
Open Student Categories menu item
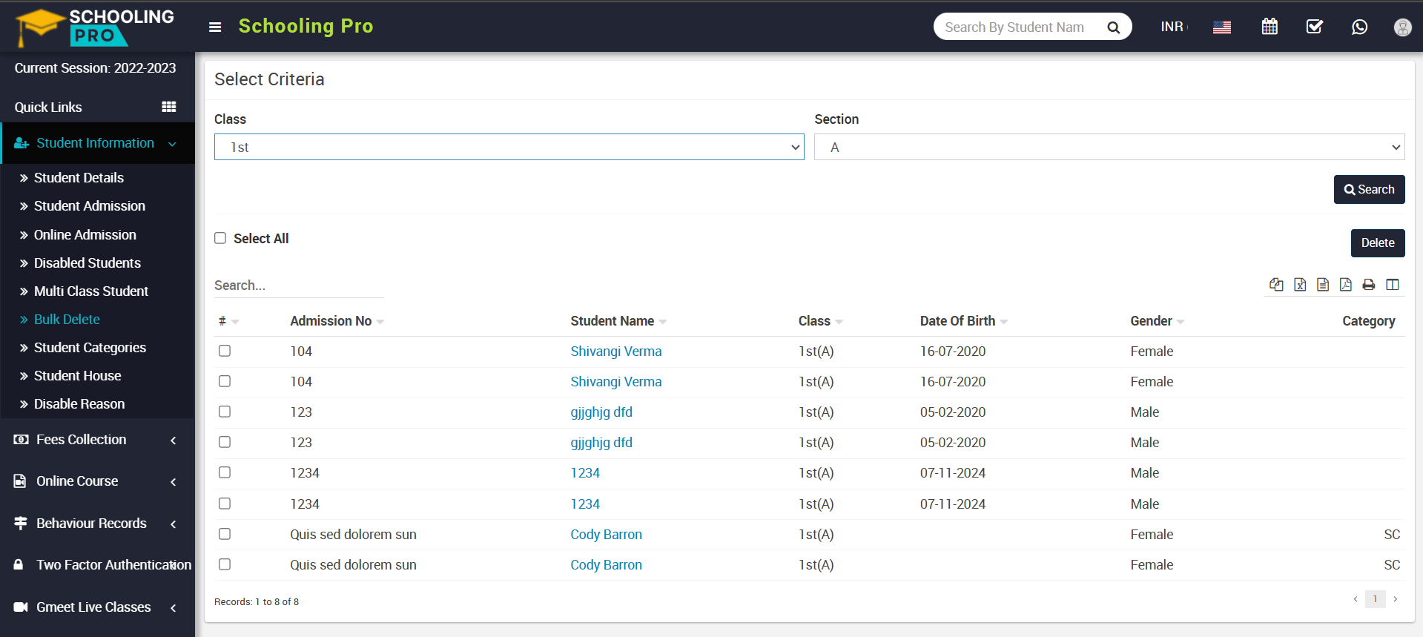tap(90, 348)
